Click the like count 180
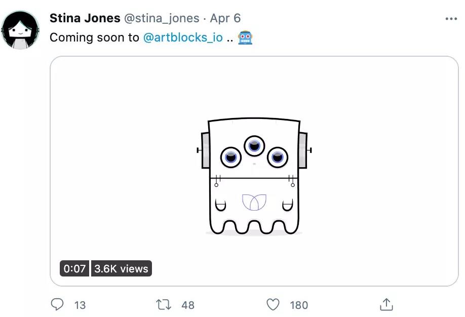This screenshot has height=317, width=465. pos(299,305)
